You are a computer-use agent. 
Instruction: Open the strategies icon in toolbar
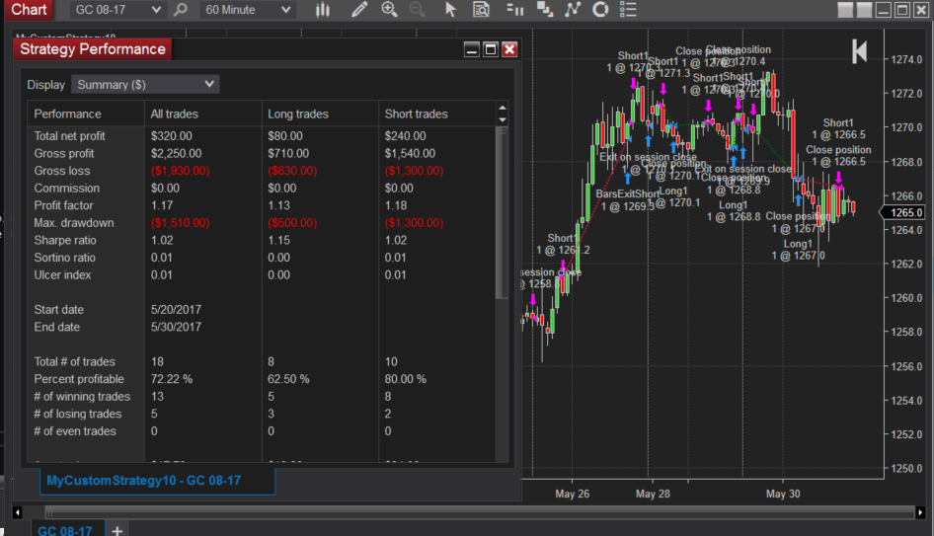[600, 10]
